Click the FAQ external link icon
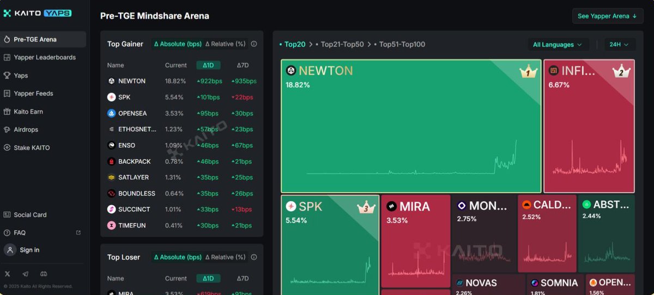 [x=78, y=232]
